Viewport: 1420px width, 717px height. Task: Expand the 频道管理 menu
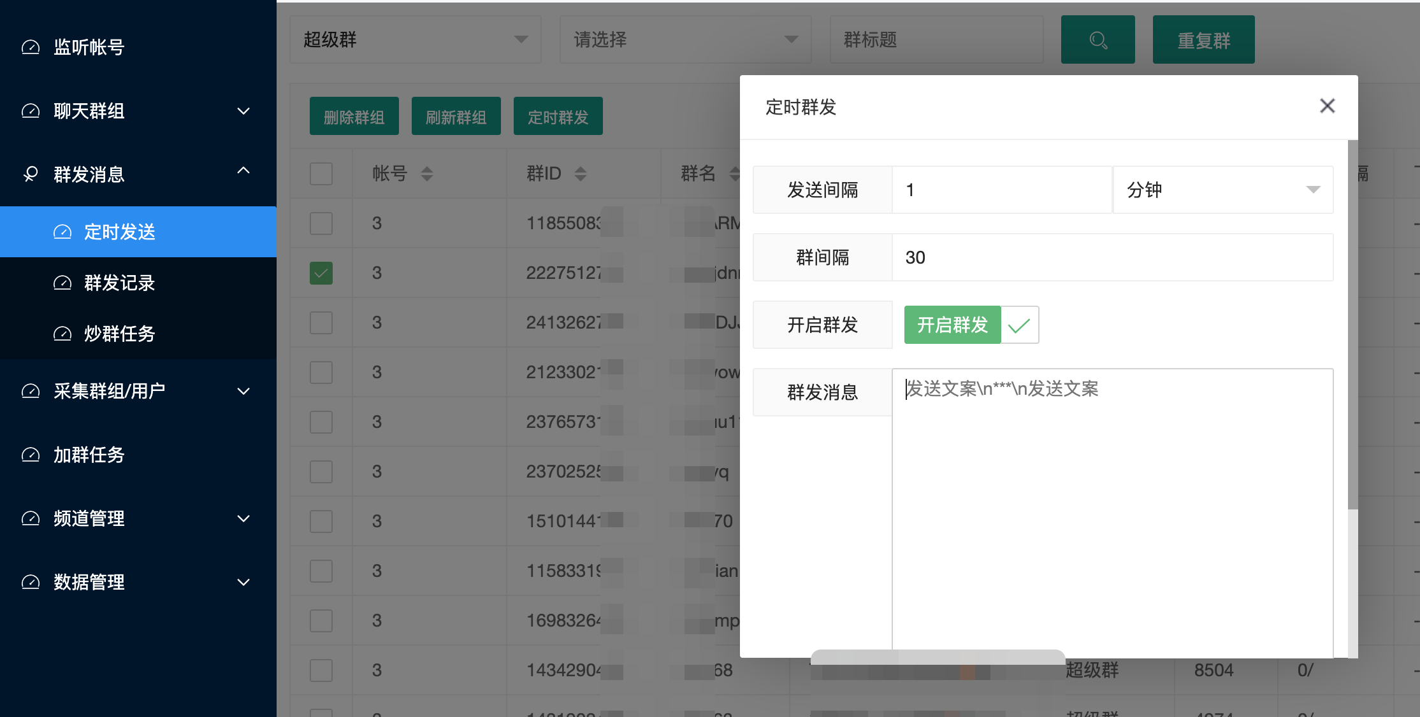(x=243, y=518)
